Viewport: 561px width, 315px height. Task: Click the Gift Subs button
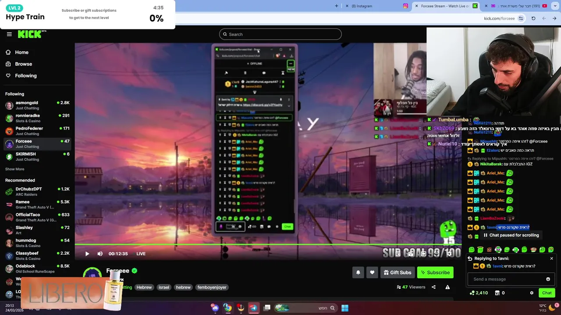398,273
